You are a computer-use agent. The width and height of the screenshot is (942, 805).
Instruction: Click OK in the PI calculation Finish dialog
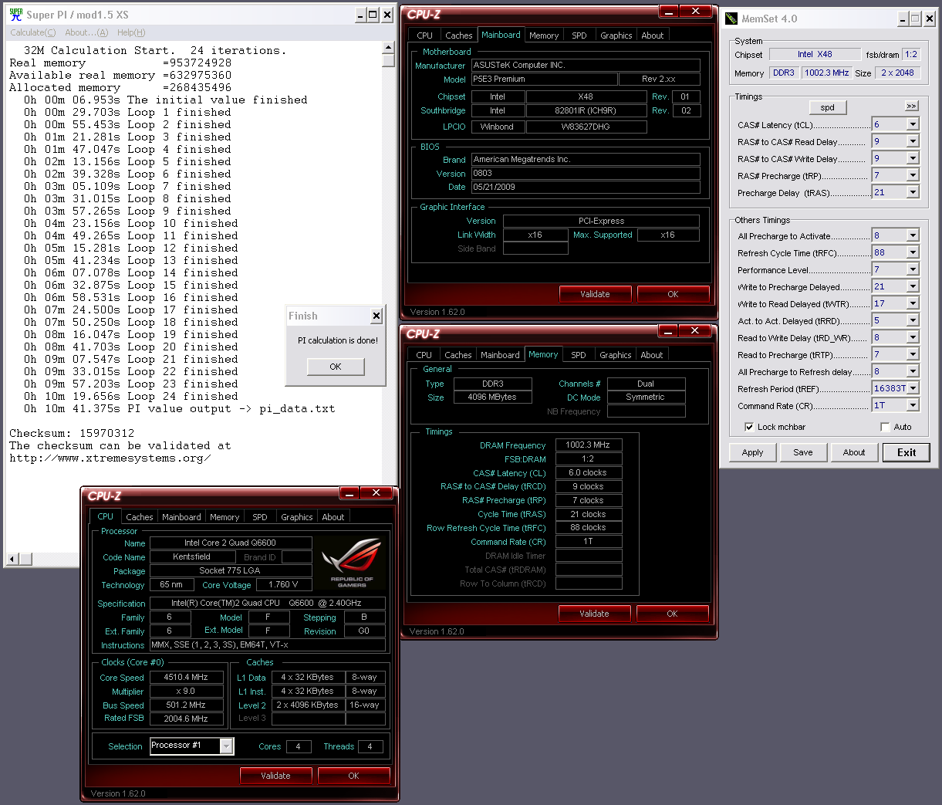pyautogui.click(x=336, y=367)
